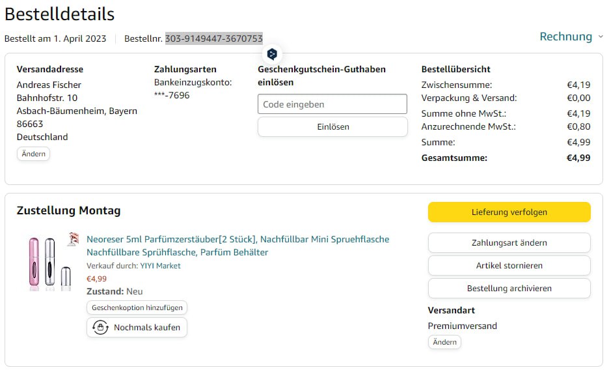The height and width of the screenshot is (372, 609).
Task: Open the perfume atomizer product thumbnail
Action: (x=49, y=263)
